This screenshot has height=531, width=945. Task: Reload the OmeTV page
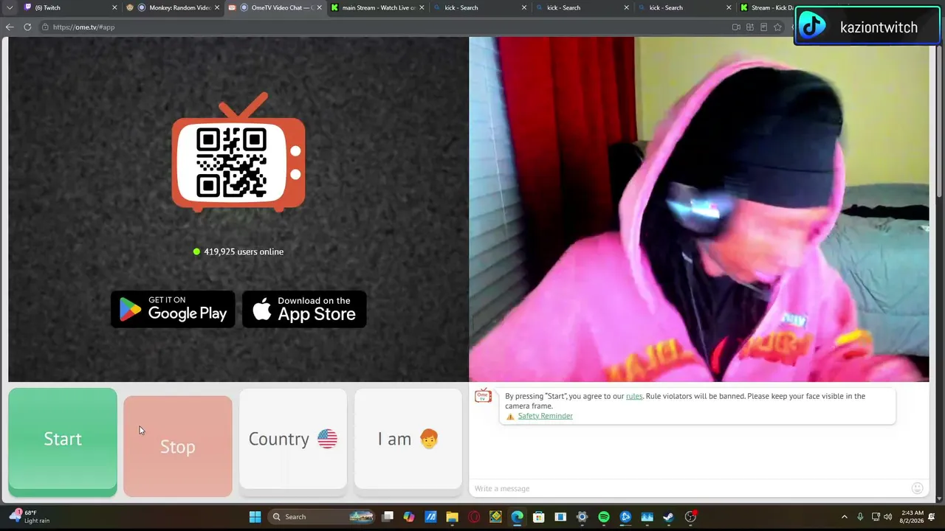click(27, 27)
